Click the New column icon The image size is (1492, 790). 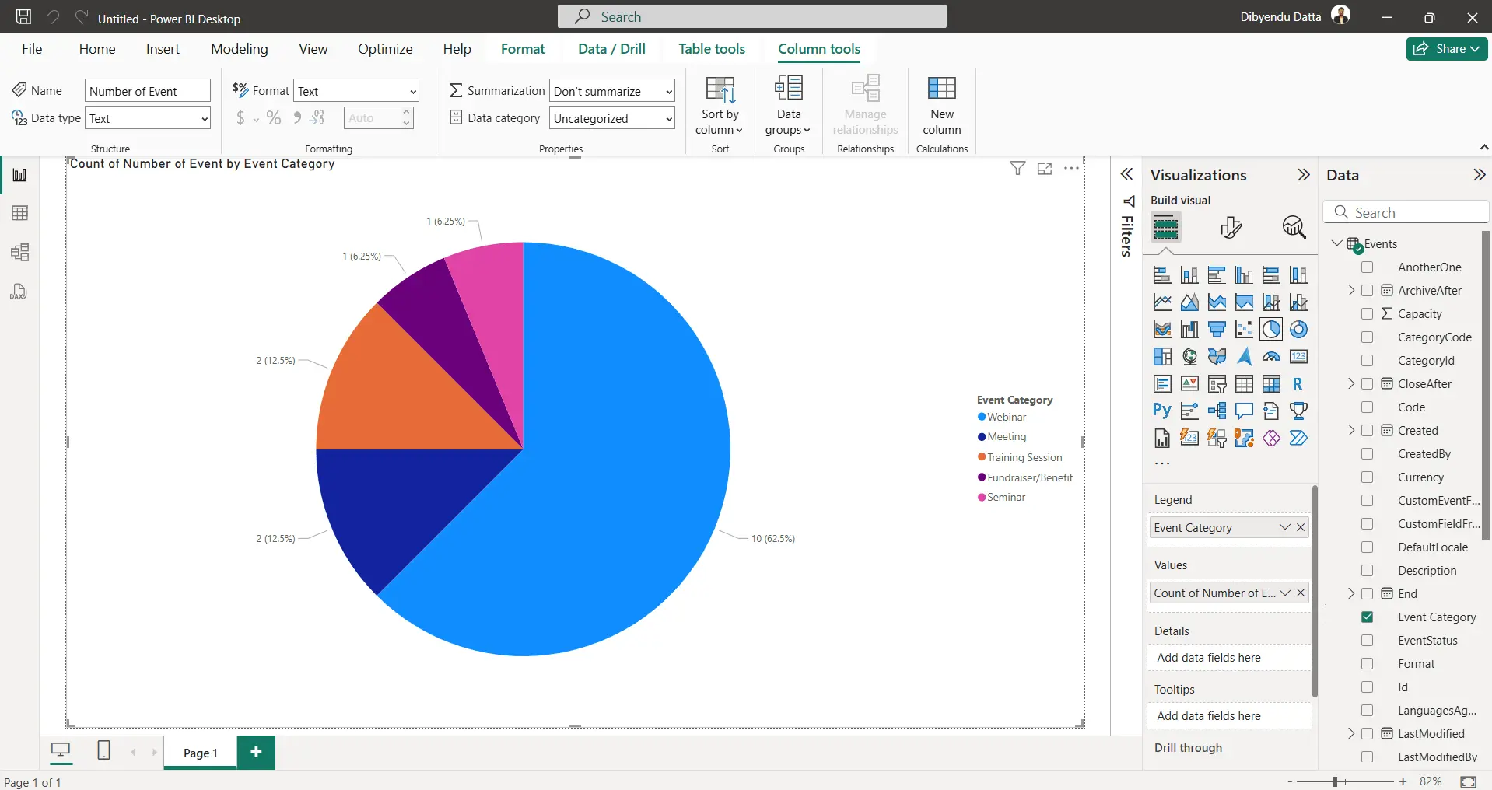pos(941,89)
